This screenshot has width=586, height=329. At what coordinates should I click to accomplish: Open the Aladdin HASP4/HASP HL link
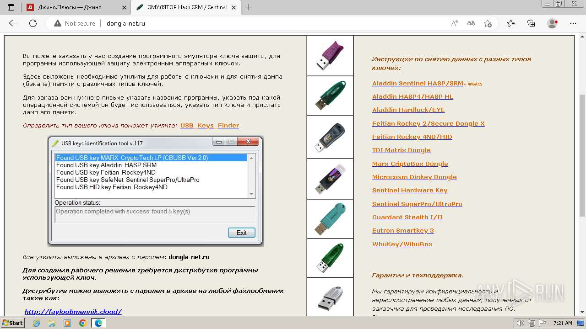coord(412,97)
